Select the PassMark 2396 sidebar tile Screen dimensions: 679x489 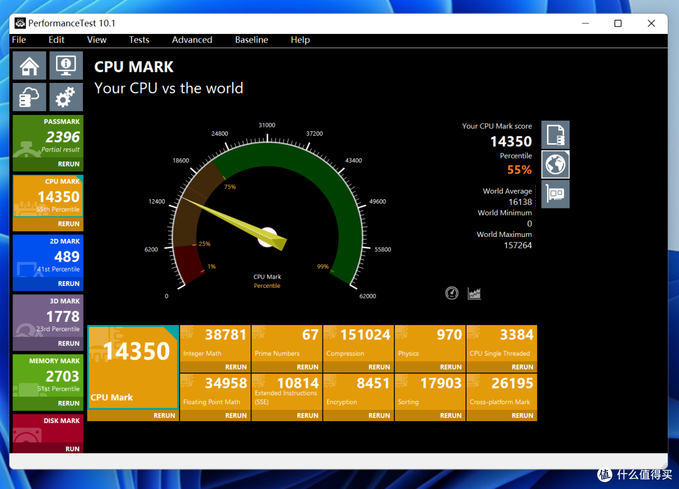[48, 136]
